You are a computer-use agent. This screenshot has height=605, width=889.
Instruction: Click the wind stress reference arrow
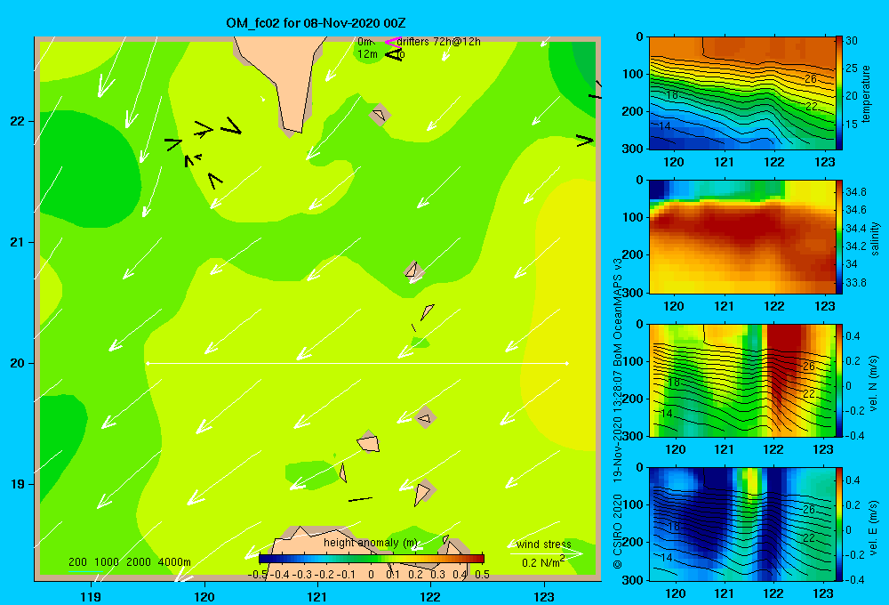(x=547, y=553)
